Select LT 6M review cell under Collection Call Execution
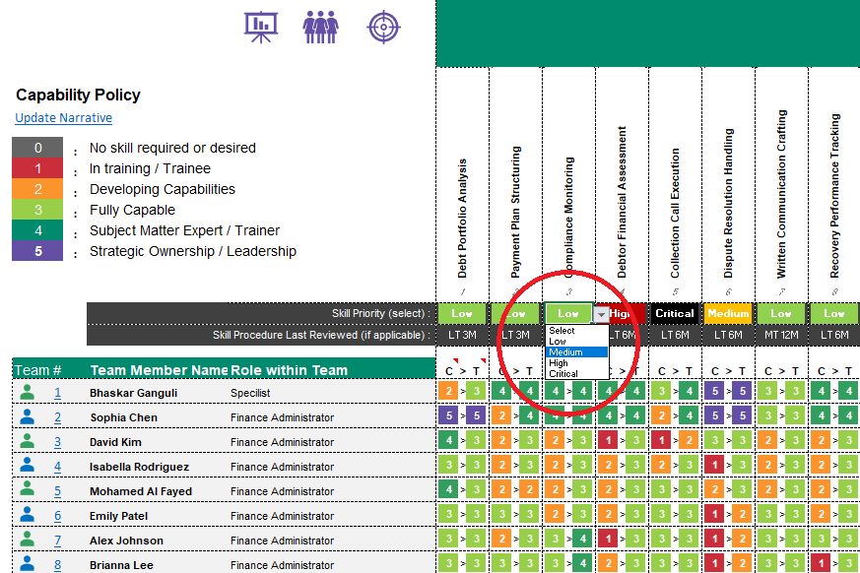 pyautogui.click(x=675, y=335)
